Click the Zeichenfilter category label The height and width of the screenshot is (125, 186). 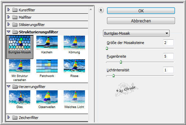(28, 118)
